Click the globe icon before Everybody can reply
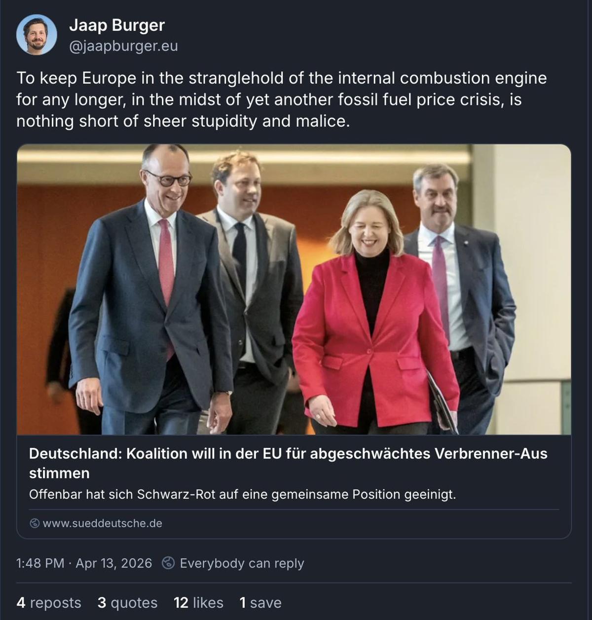Image resolution: width=592 pixels, height=620 pixels. pyautogui.click(x=168, y=563)
